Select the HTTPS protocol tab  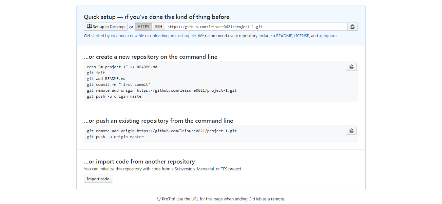pyautogui.click(x=143, y=26)
